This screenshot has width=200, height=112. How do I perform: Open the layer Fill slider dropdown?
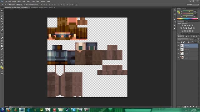click(198, 42)
